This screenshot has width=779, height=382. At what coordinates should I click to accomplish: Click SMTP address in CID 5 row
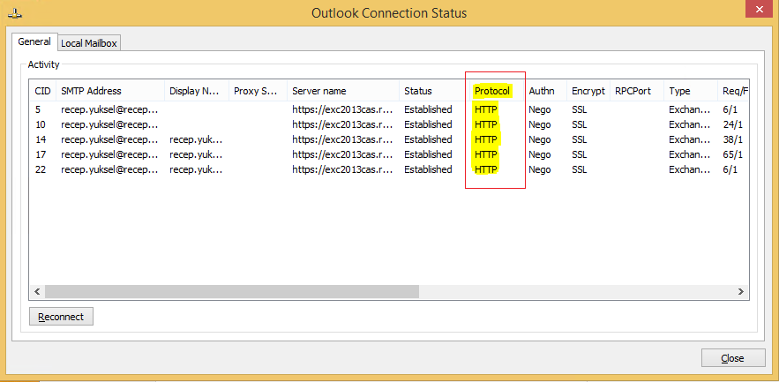(109, 109)
